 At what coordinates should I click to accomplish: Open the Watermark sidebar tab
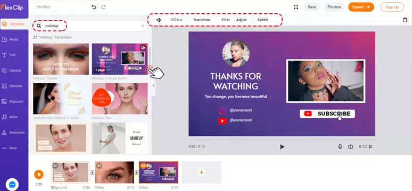pyautogui.click(x=14, y=133)
